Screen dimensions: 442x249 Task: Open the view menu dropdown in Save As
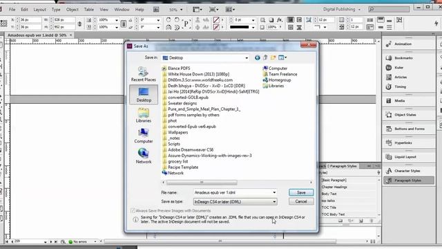click(x=282, y=57)
